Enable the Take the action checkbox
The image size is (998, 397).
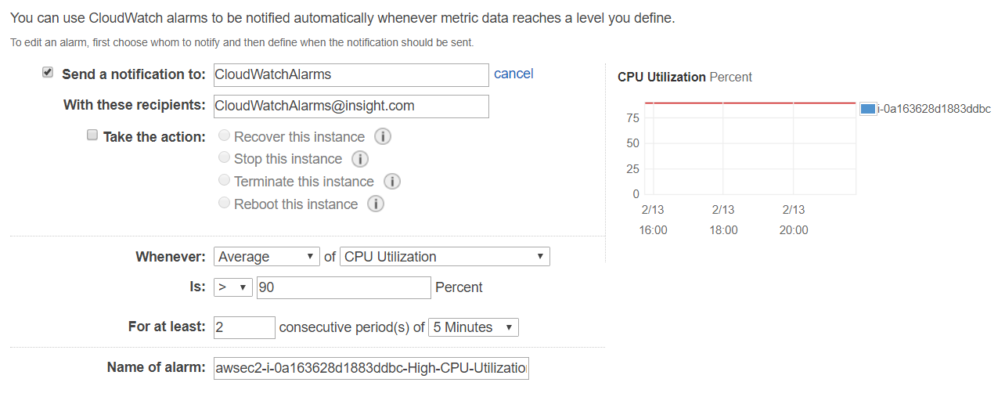[x=92, y=135]
